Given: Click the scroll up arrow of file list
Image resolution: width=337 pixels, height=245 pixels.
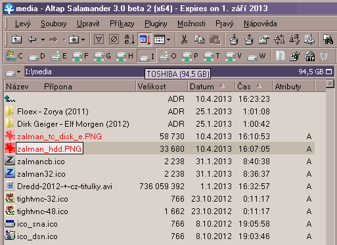Looking at the screenshot, I should tap(330, 84).
